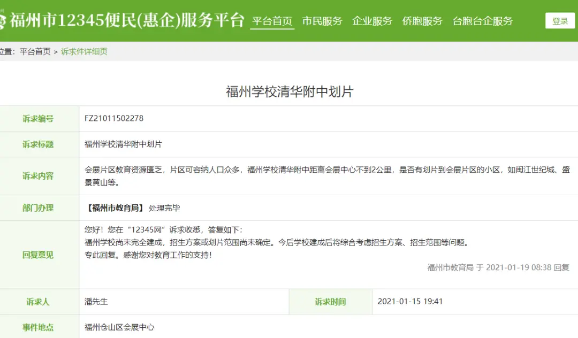Image resolution: width=578 pixels, height=338 pixels.
Task: Click the 平台首页 breadcrumb link
Action: [35, 52]
